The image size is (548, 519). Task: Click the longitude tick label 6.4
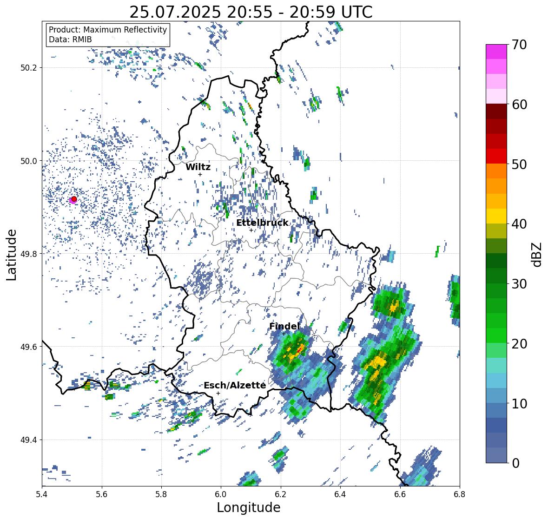[x=340, y=494]
